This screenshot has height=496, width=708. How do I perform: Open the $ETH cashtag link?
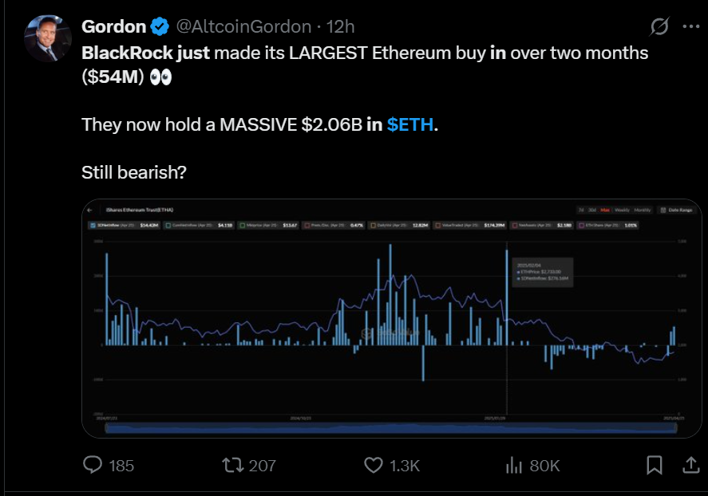tap(409, 125)
